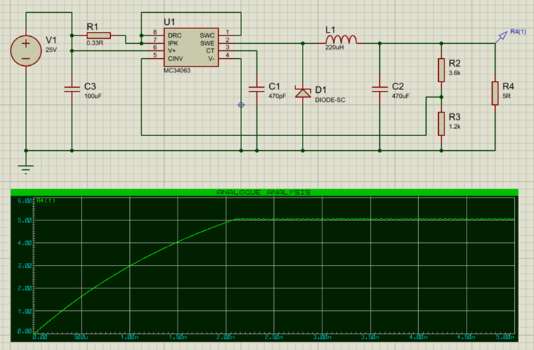Click the V+ pin label on U1
This screenshot has height=350, width=534.
click(x=172, y=51)
